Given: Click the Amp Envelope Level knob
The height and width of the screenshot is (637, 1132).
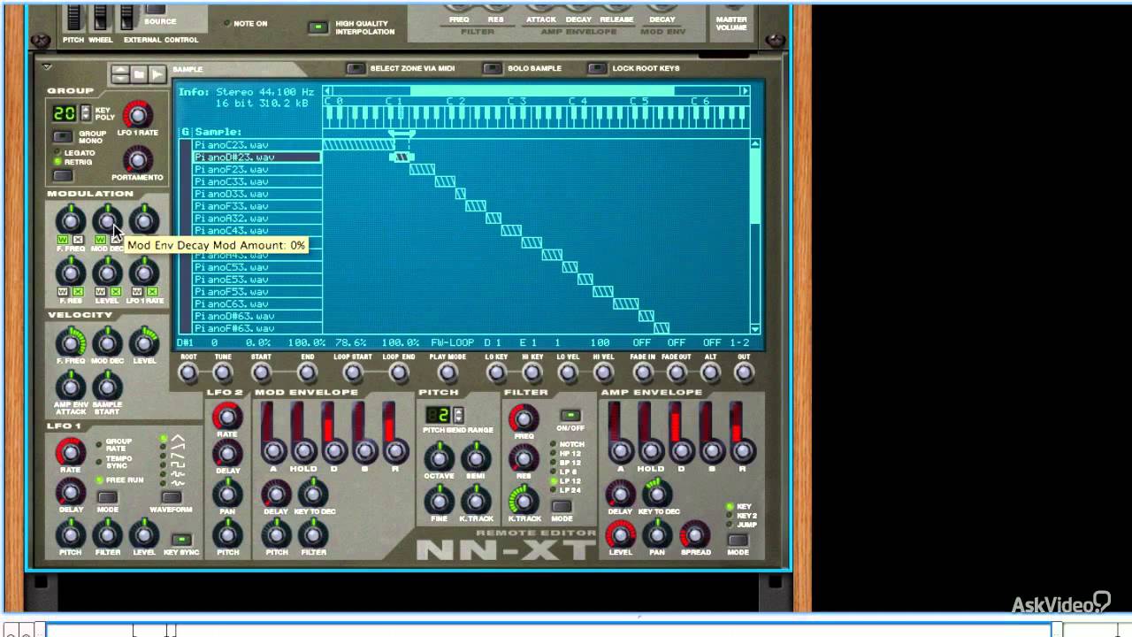Looking at the screenshot, I should click(x=620, y=533).
